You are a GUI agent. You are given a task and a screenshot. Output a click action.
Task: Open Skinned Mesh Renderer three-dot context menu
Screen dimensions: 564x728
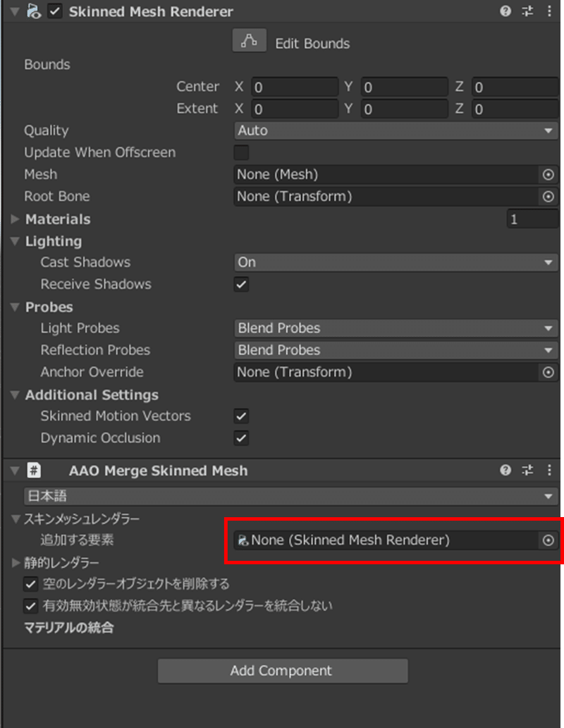tap(549, 11)
